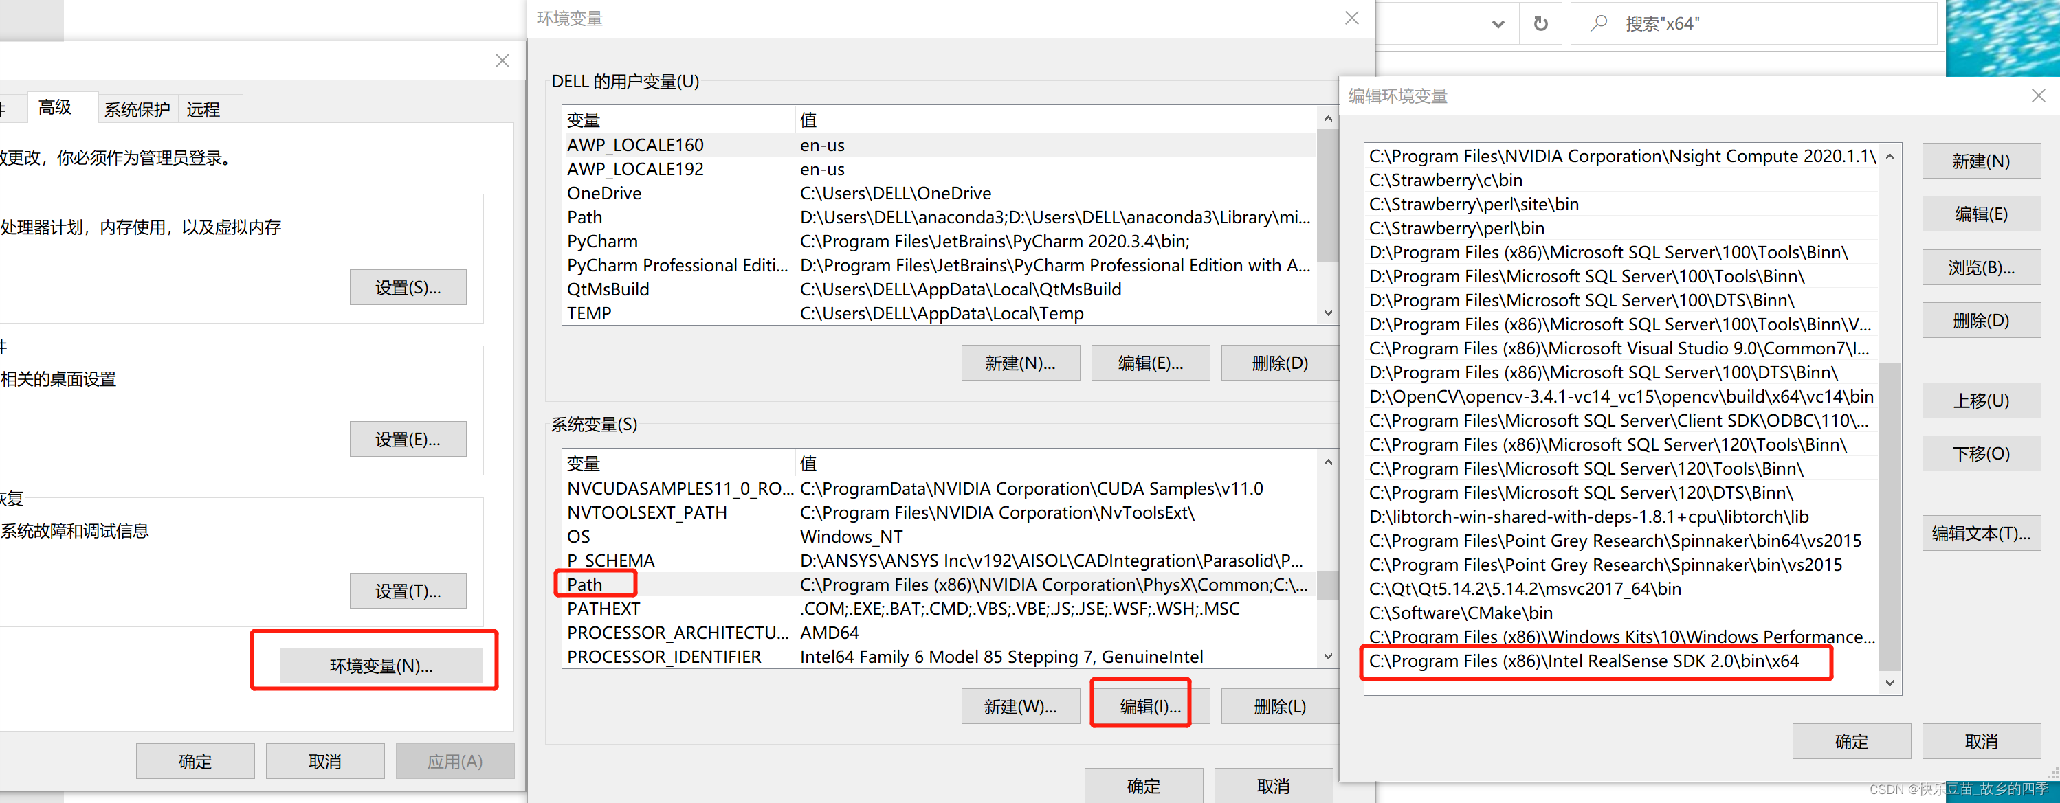The height and width of the screenshot is (803, 2060).
Task: Select the NVTOOLSEXT_PATH system variable
Action: 939,513
